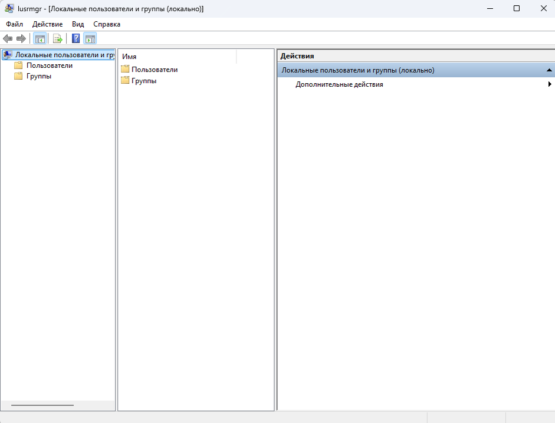Click the Действия pane header

click(x=416, y=56)
